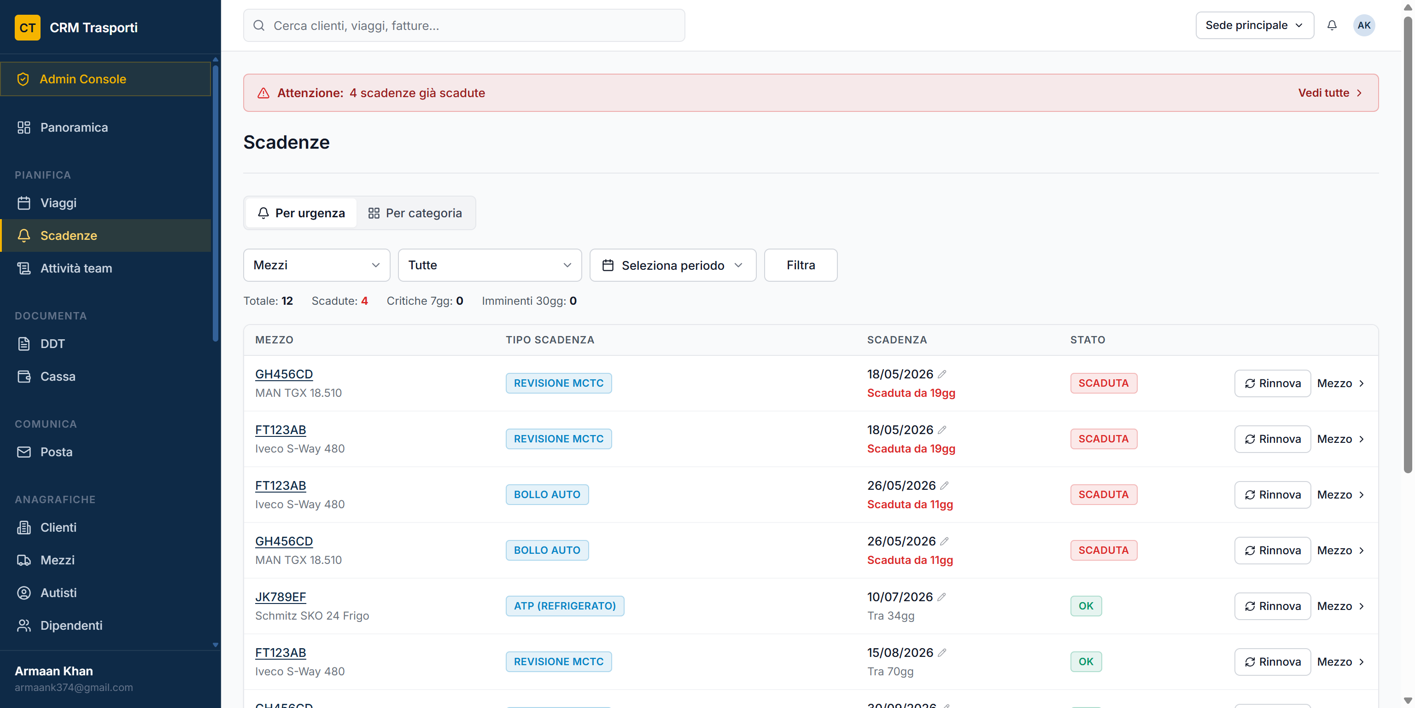The image size is (1415, 708).
Task: Click Rinnova for JK789EF ATP row
Action: click(1272, 606)
